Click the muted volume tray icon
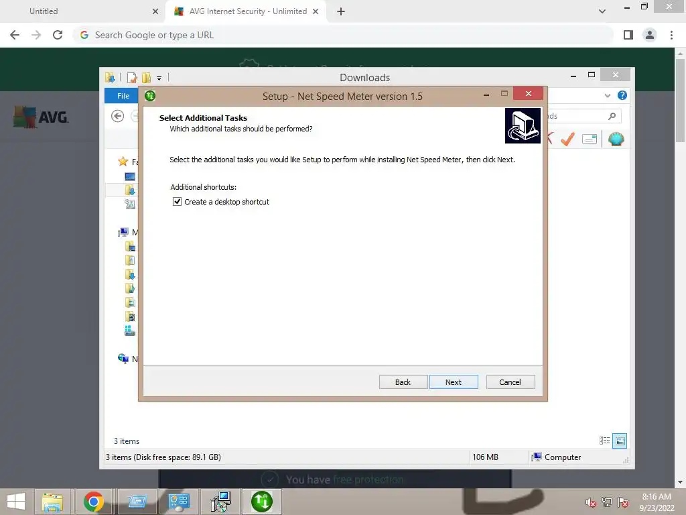 point(591,502)
